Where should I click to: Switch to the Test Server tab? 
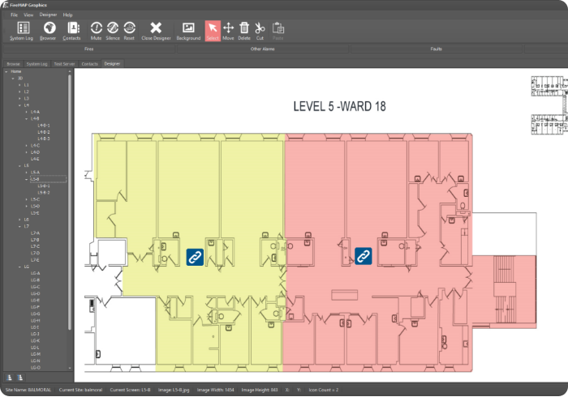(65, 63)
